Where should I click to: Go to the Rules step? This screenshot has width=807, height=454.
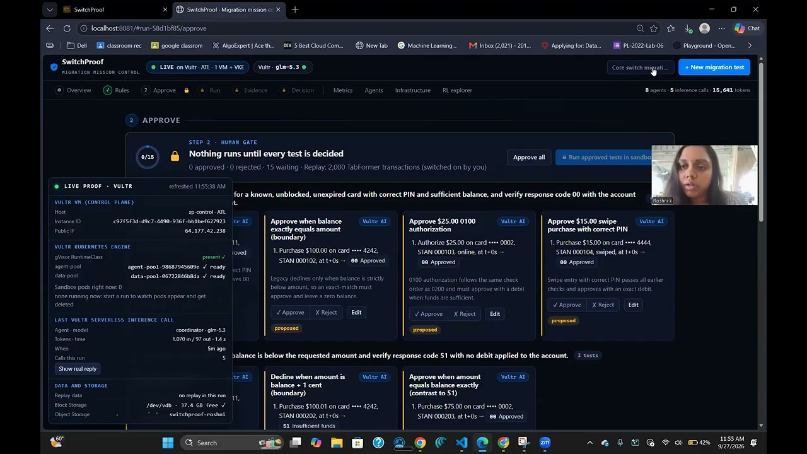116,90
